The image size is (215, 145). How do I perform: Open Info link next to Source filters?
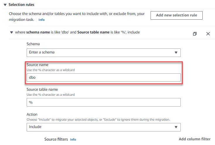[x=73, y=139]
